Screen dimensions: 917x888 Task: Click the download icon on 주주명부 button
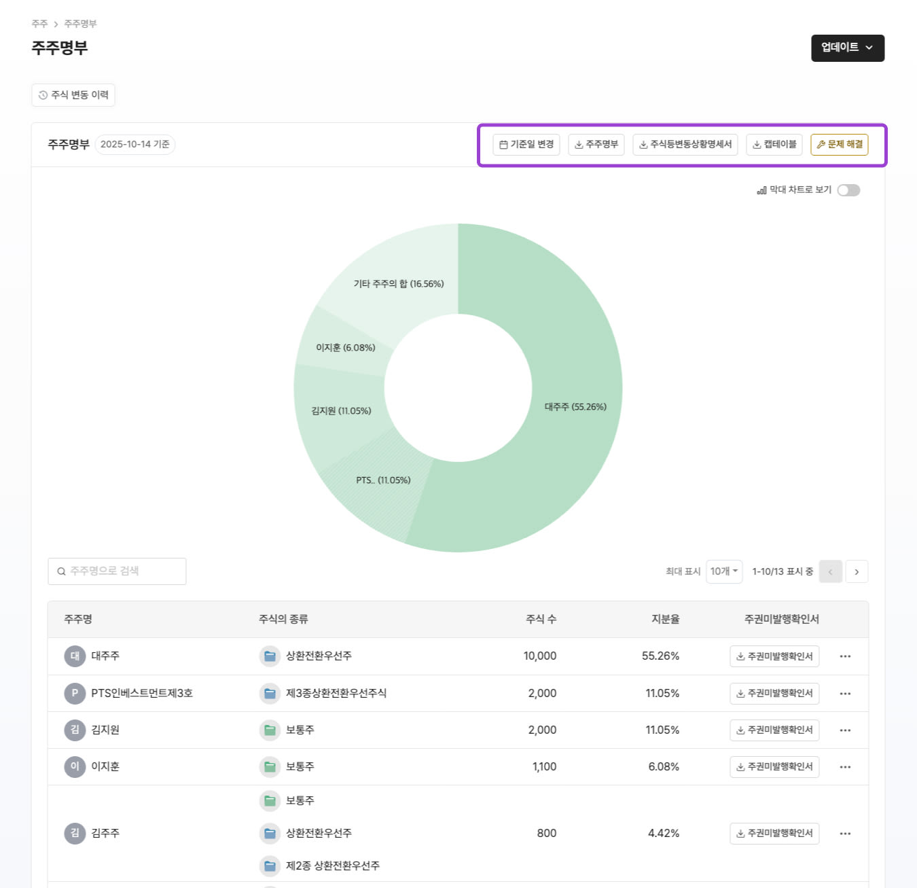point(578,144)
